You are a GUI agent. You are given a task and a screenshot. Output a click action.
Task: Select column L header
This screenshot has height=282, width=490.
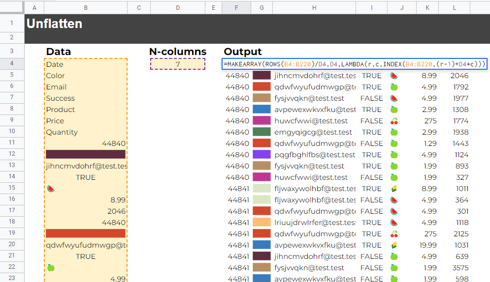coord(454,8)
